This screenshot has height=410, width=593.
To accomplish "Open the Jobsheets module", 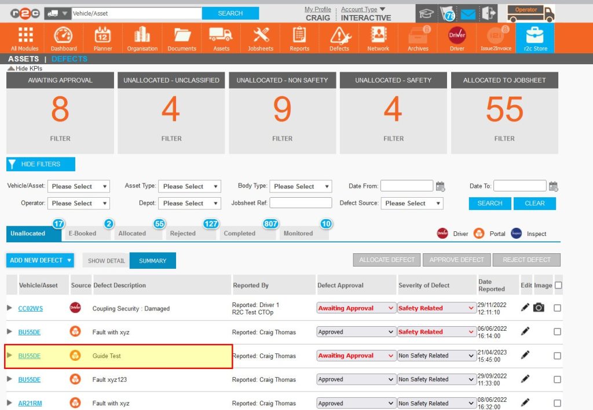I will [x=260, y=38].
